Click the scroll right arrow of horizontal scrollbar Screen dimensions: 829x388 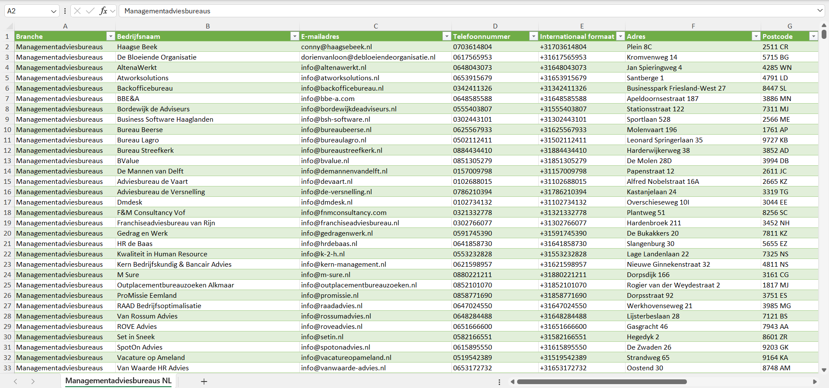[x=815, y=382]
